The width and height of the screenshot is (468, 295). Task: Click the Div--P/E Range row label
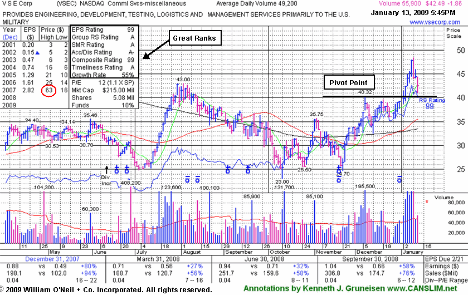coord(446,281)
